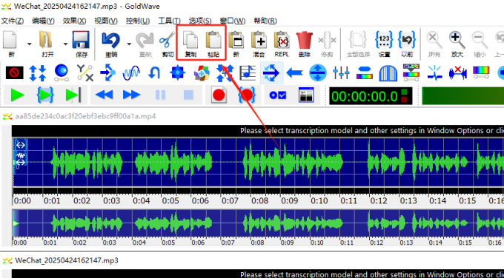Click the 放大 zoom in magnifier

point(457,40)
